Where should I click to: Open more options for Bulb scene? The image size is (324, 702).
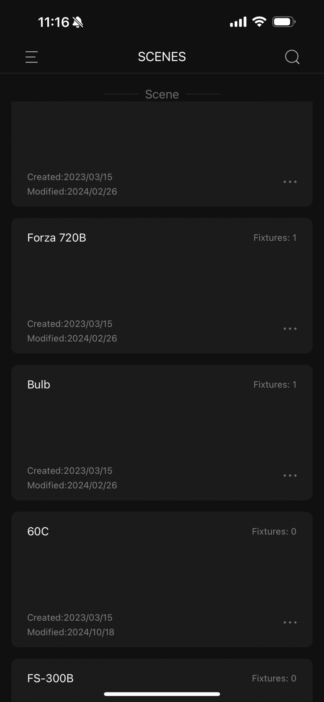coord(290,476)
